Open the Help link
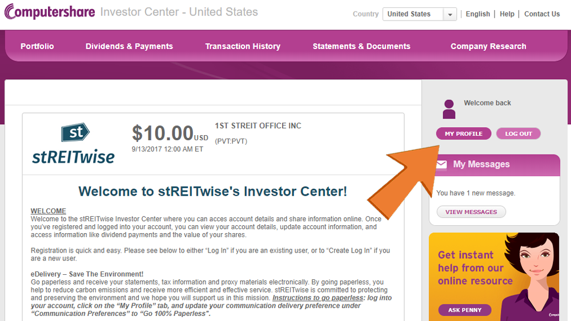Viewport: 571px width, 321px height. [507, 14]
